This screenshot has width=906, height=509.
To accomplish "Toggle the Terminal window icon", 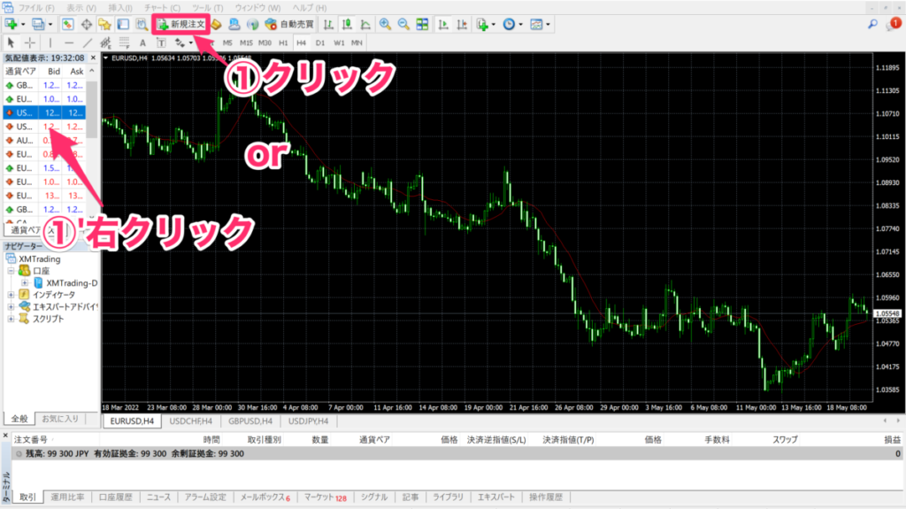I will 123,24.
